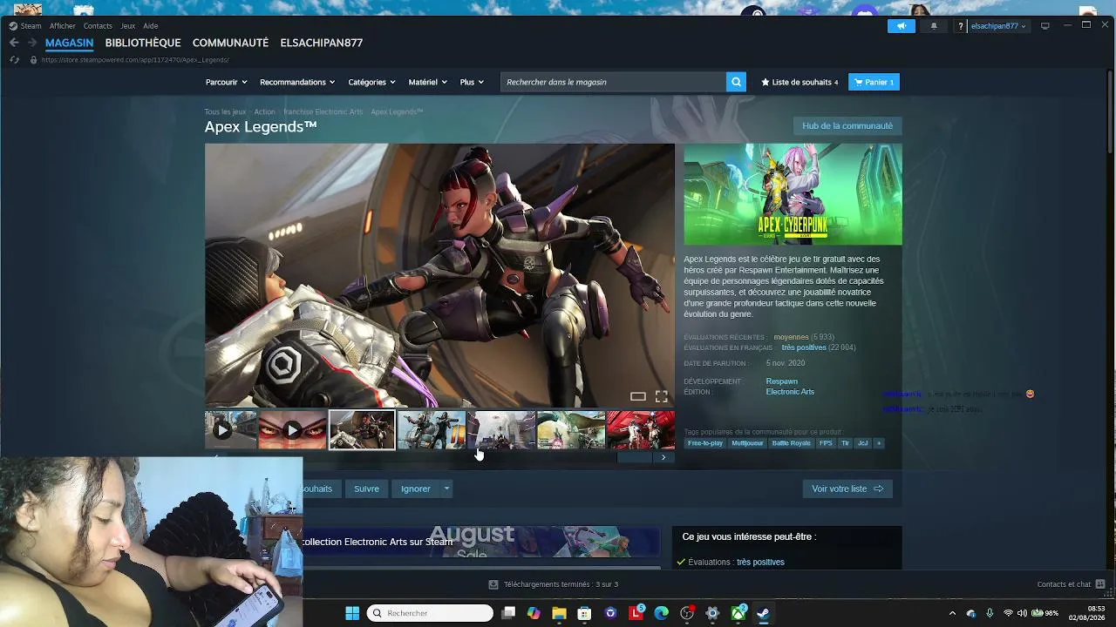Open the downloads status icon at bottom
Viewport: 1116px width, 627px height.
pyautogui.click(x=493, y=584)
